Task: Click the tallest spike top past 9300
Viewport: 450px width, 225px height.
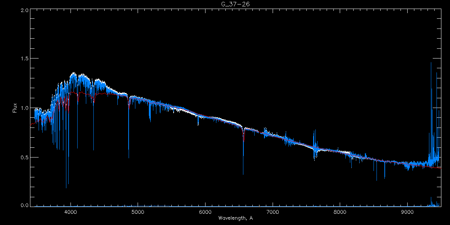Action: 431,63
